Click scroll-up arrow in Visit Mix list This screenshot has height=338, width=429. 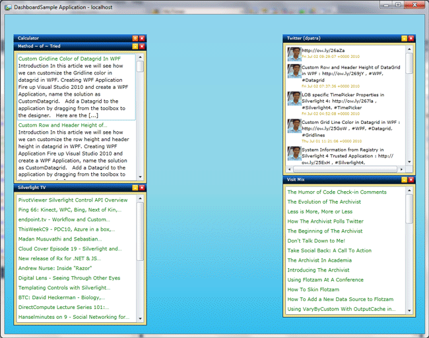[x=409, y=190]
